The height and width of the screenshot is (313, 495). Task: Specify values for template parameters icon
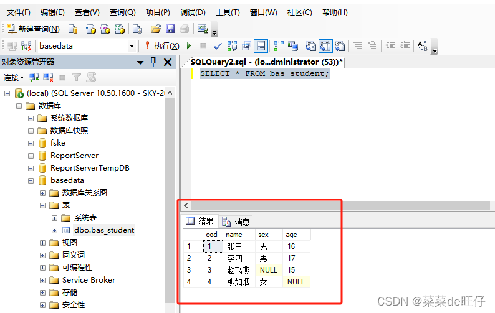point(423,46)
